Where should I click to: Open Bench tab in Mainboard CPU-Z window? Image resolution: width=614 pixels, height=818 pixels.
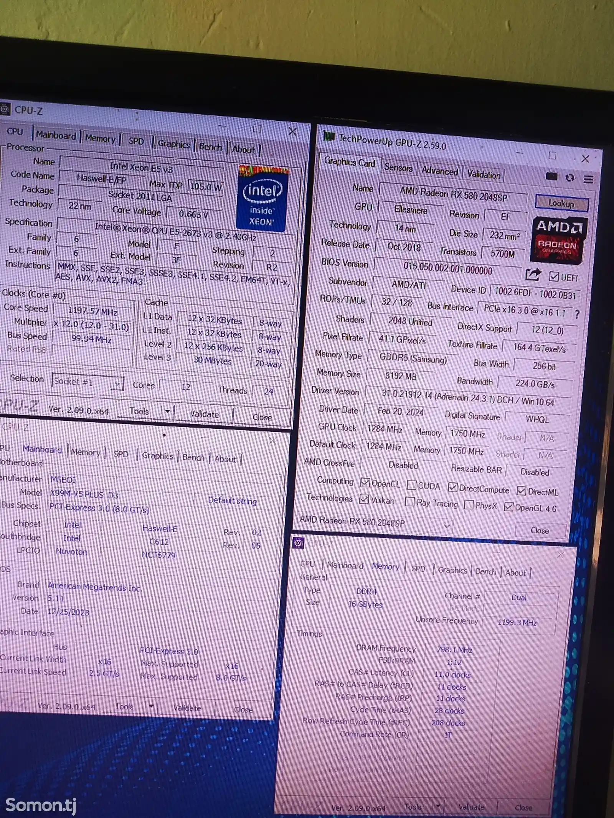pos(193,457)
